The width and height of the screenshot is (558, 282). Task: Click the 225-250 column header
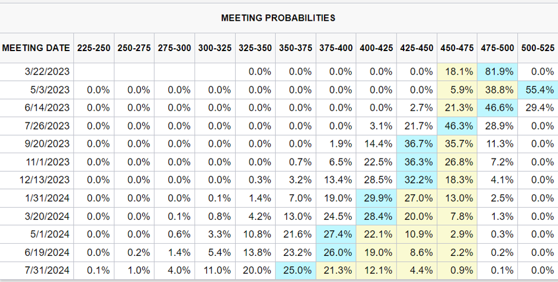click(x=94, y=48)
